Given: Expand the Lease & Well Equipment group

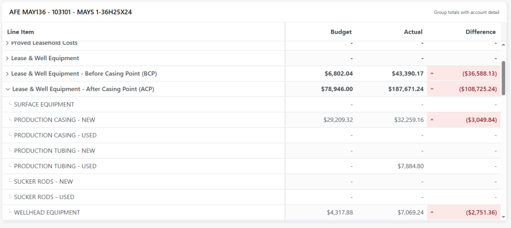Looking at the screenshot, I should click(7, 58).
